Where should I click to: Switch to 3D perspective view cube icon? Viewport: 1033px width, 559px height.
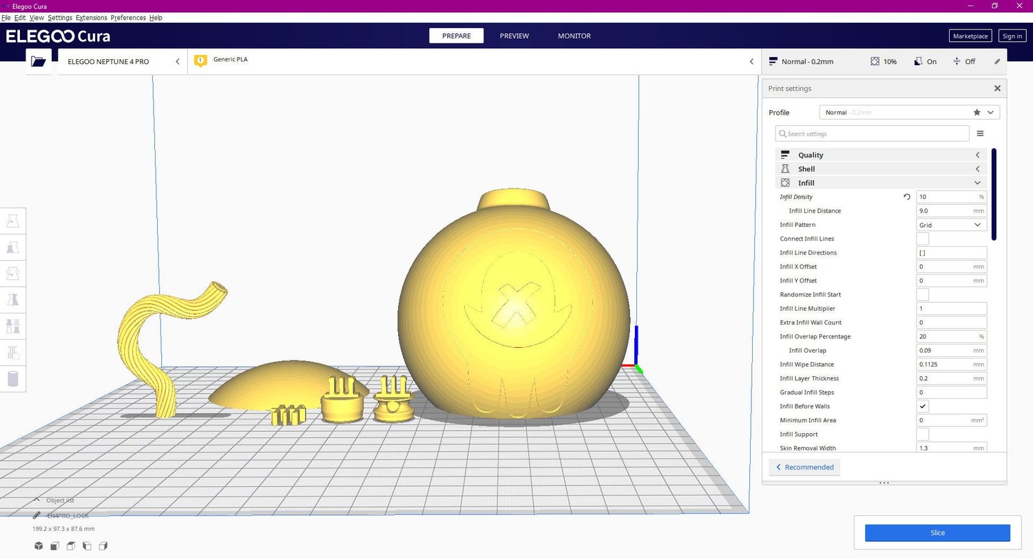[x=39, y=546]
